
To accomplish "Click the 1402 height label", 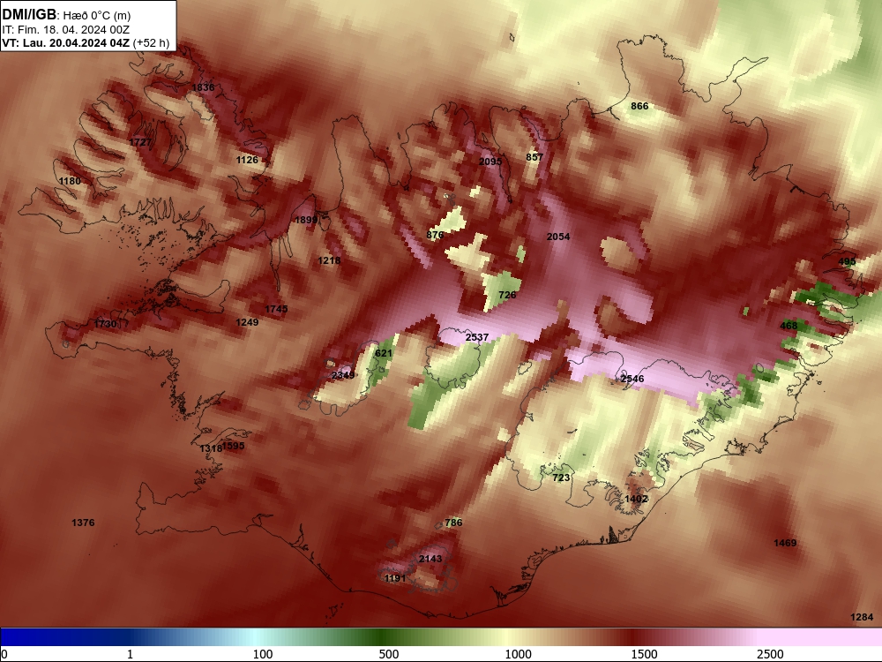I will point(636,499).
